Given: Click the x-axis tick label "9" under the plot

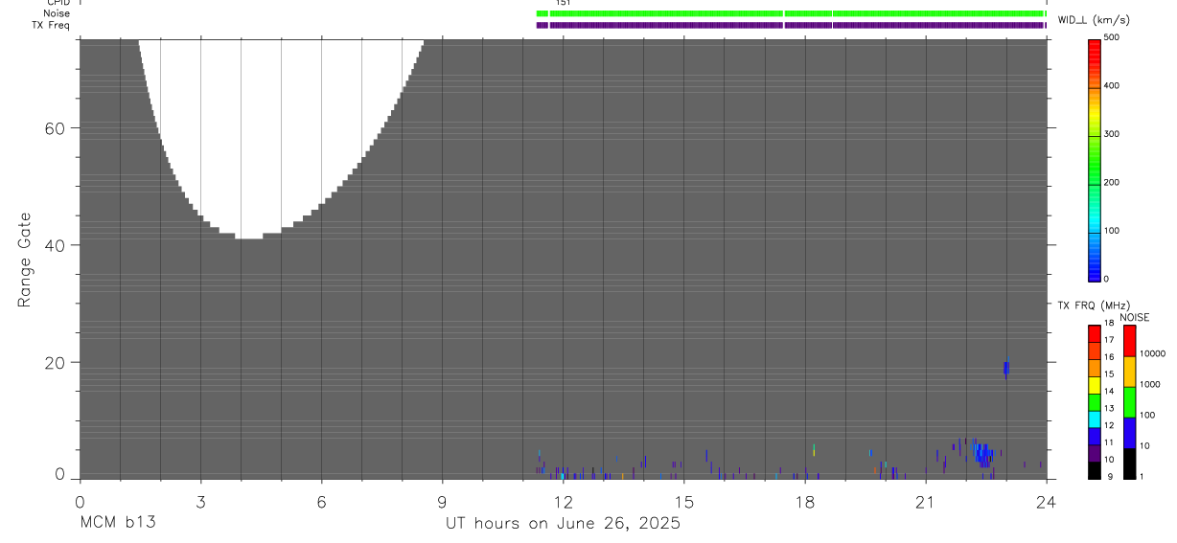Looking at the screenshot, I should [x=442, y=501].
